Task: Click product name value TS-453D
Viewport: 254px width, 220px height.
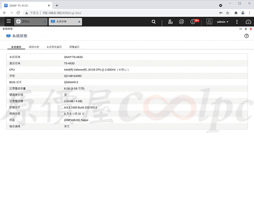Action: [69, 63]
